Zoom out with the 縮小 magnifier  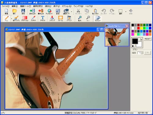88,18
